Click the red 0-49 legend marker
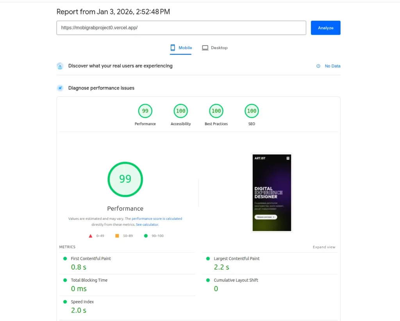Viewport: 400px width, 321px height. pos(91,236)
